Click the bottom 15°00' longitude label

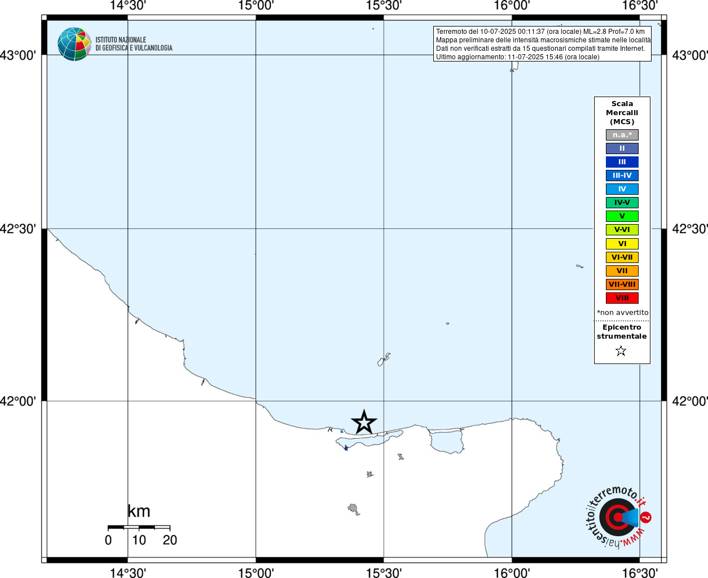(256, 573)
